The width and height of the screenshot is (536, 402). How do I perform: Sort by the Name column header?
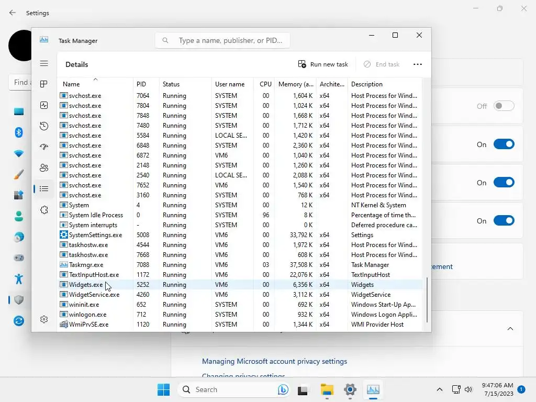click(95, 84)
